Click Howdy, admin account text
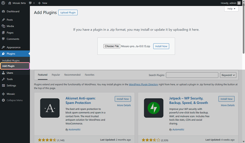245x143 pixels. [x=229, y=3]
